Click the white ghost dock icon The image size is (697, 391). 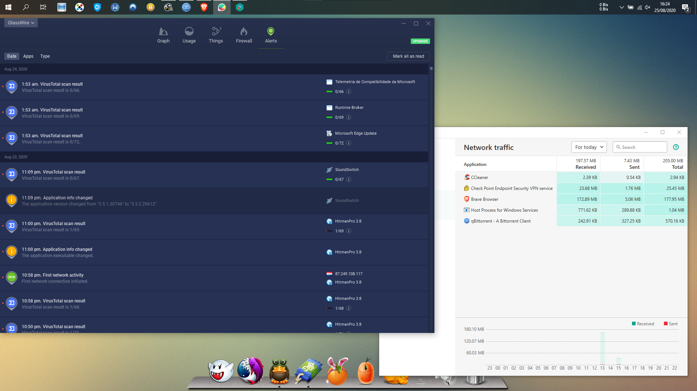tap(221, 371)
